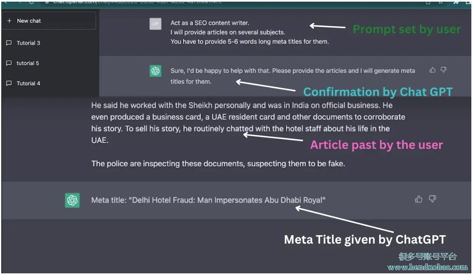Thumbs down the confirmation reply
Image resolution: width=473 pixels, height=275 pixels.
(443, 70)
